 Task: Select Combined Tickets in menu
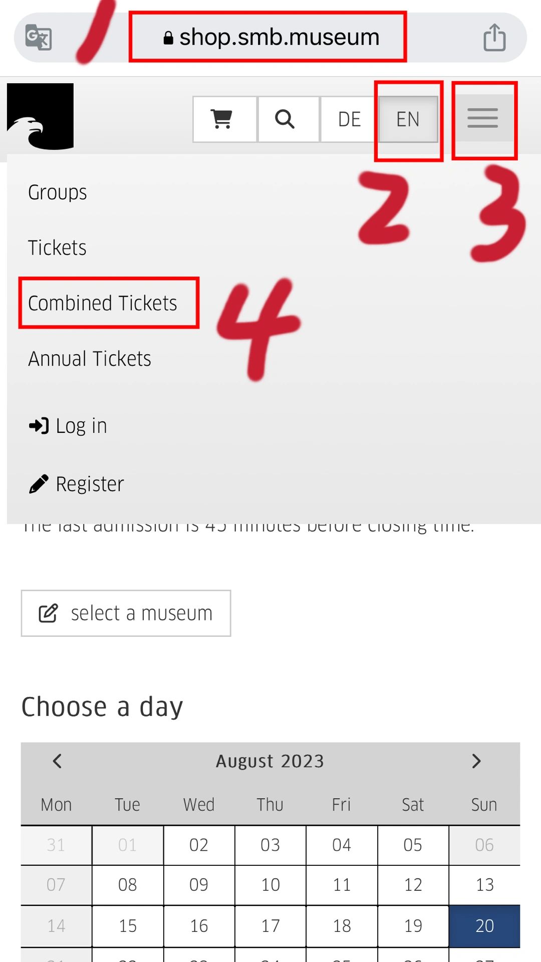click(103, 303)
